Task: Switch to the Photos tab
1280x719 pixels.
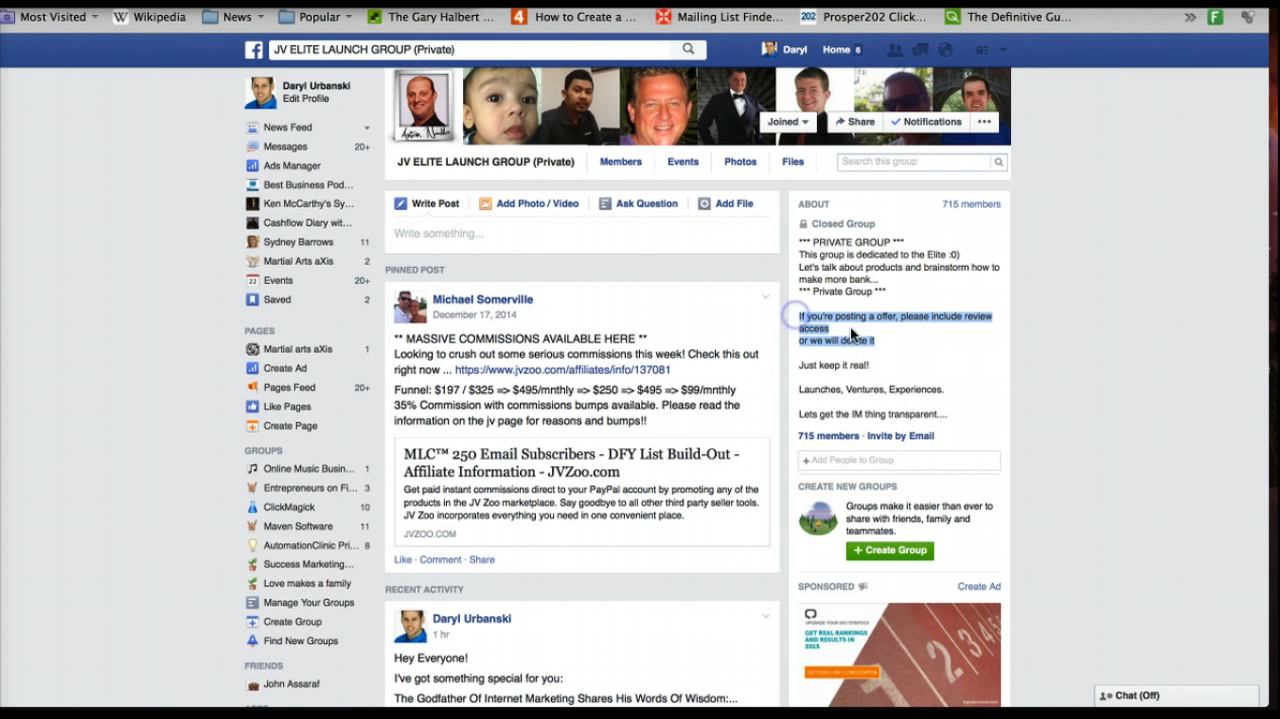Action: (x=740, y=162)
